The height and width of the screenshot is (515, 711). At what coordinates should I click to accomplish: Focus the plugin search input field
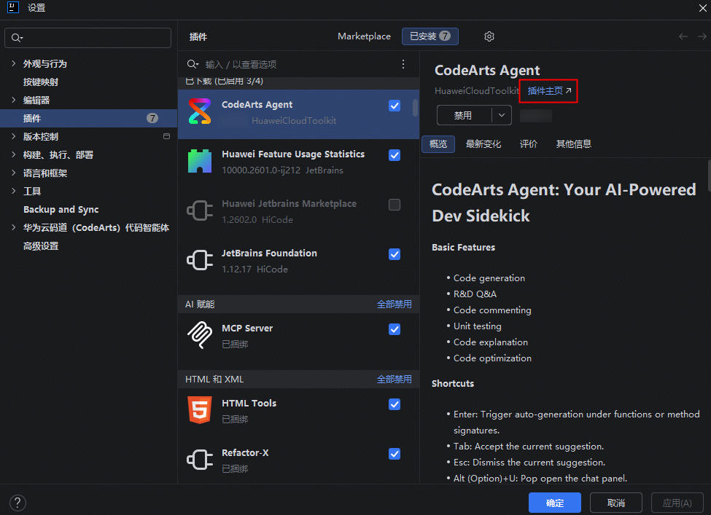click(x=299, y=64)
